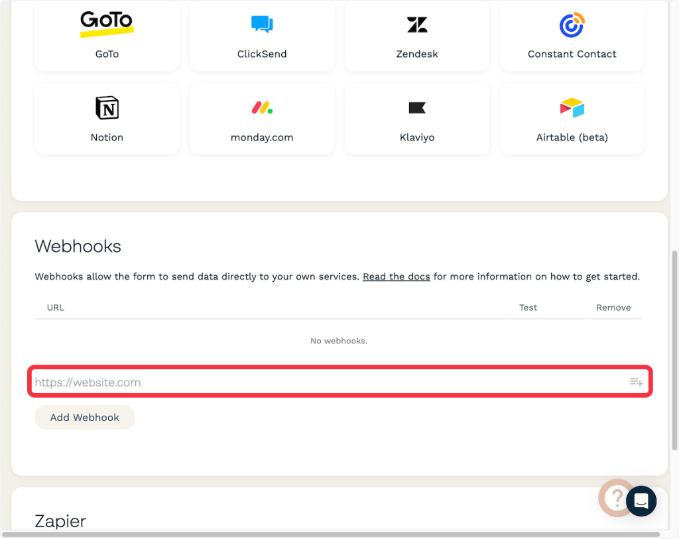The width and height of the screenshot is (679, 539).
Task: Choose the Constant Contact logo
Action: pyautogui.click(x=572, y=25)
